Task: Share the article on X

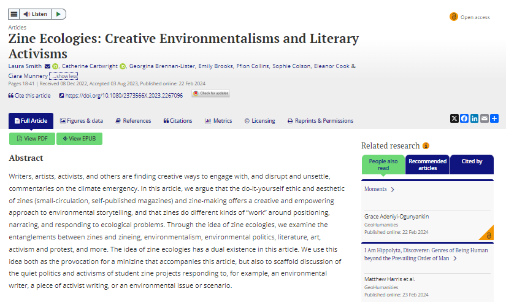Action: click(454, 118)
